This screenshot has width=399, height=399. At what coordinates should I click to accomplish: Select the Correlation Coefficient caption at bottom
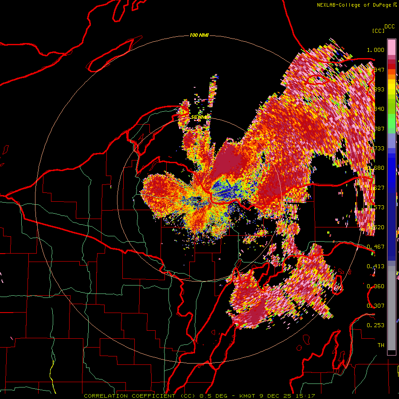[199, 396]
